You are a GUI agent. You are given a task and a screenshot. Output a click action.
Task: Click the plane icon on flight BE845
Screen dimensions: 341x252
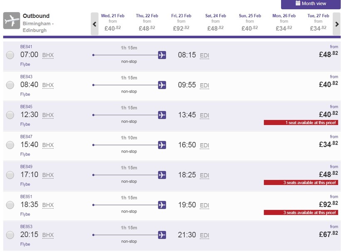pos(162,115)
